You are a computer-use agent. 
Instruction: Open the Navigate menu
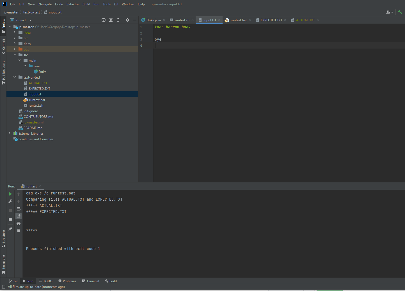[45, 4]
